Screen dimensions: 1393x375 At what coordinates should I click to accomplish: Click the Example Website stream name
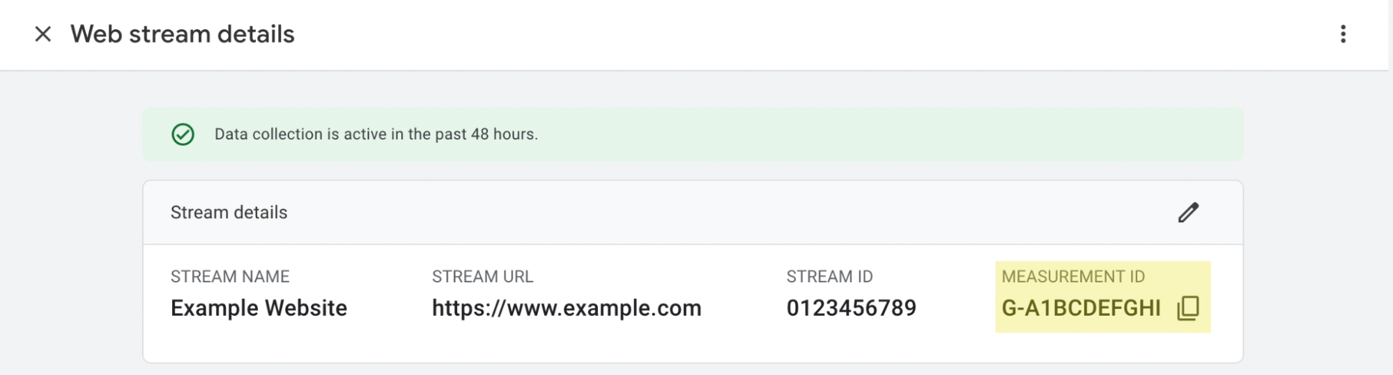(x=259, y=308)
